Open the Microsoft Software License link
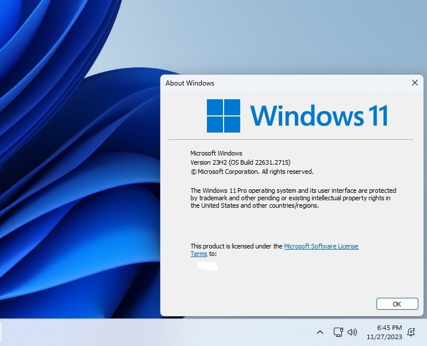The height and width of the screenshot is (346, 427). click(x=321, y=246)
